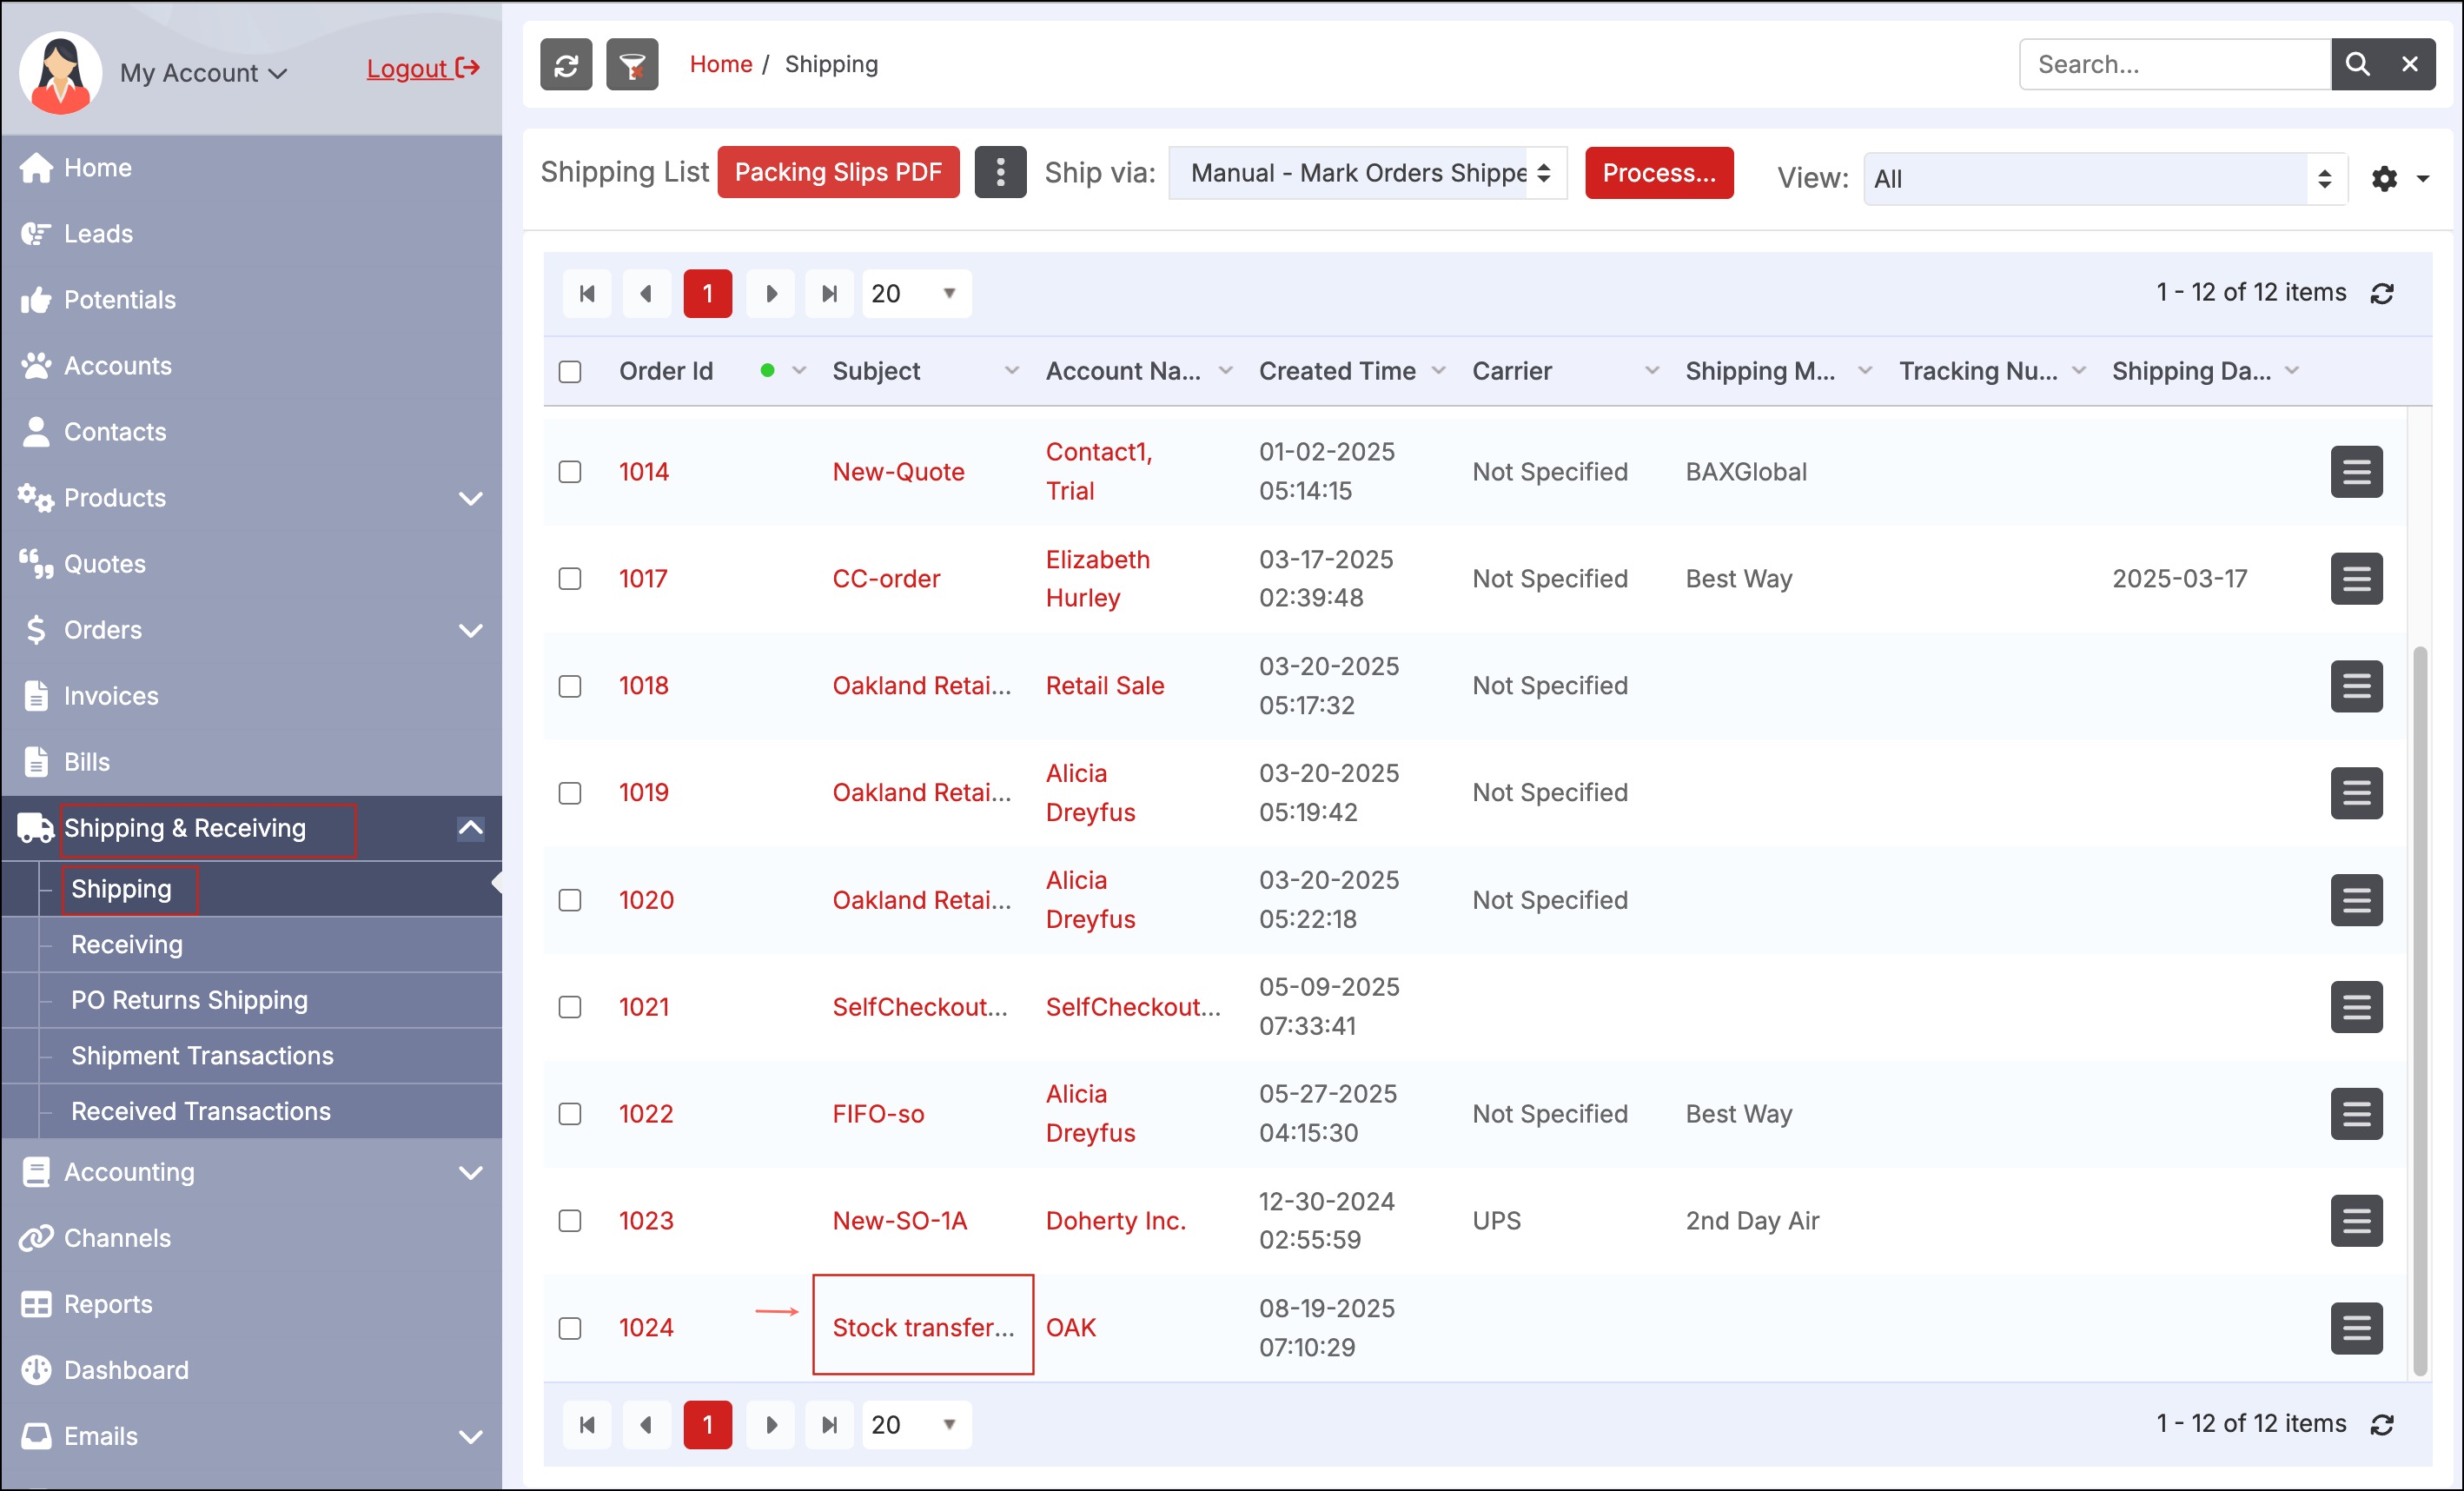The height and width of the screenshot is (1491, 2464).
Task: Open row actions menu for order 1017
Action: pos(2356,579)
